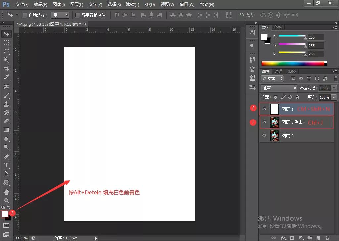Open the 正常 blend mode dropdown
339x241 pixels.
279,88
